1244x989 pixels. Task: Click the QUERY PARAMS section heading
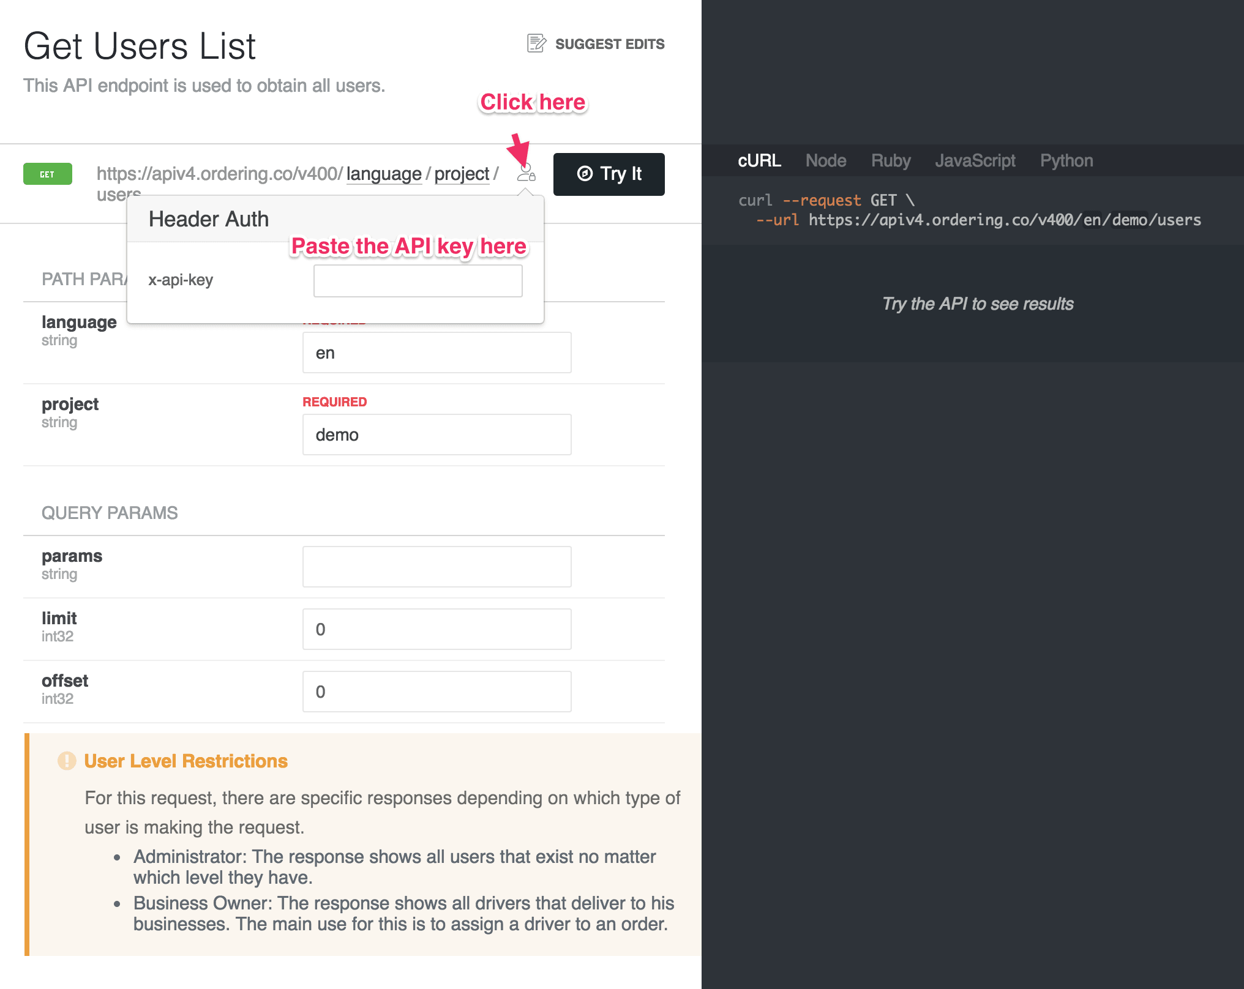[110, 513]
